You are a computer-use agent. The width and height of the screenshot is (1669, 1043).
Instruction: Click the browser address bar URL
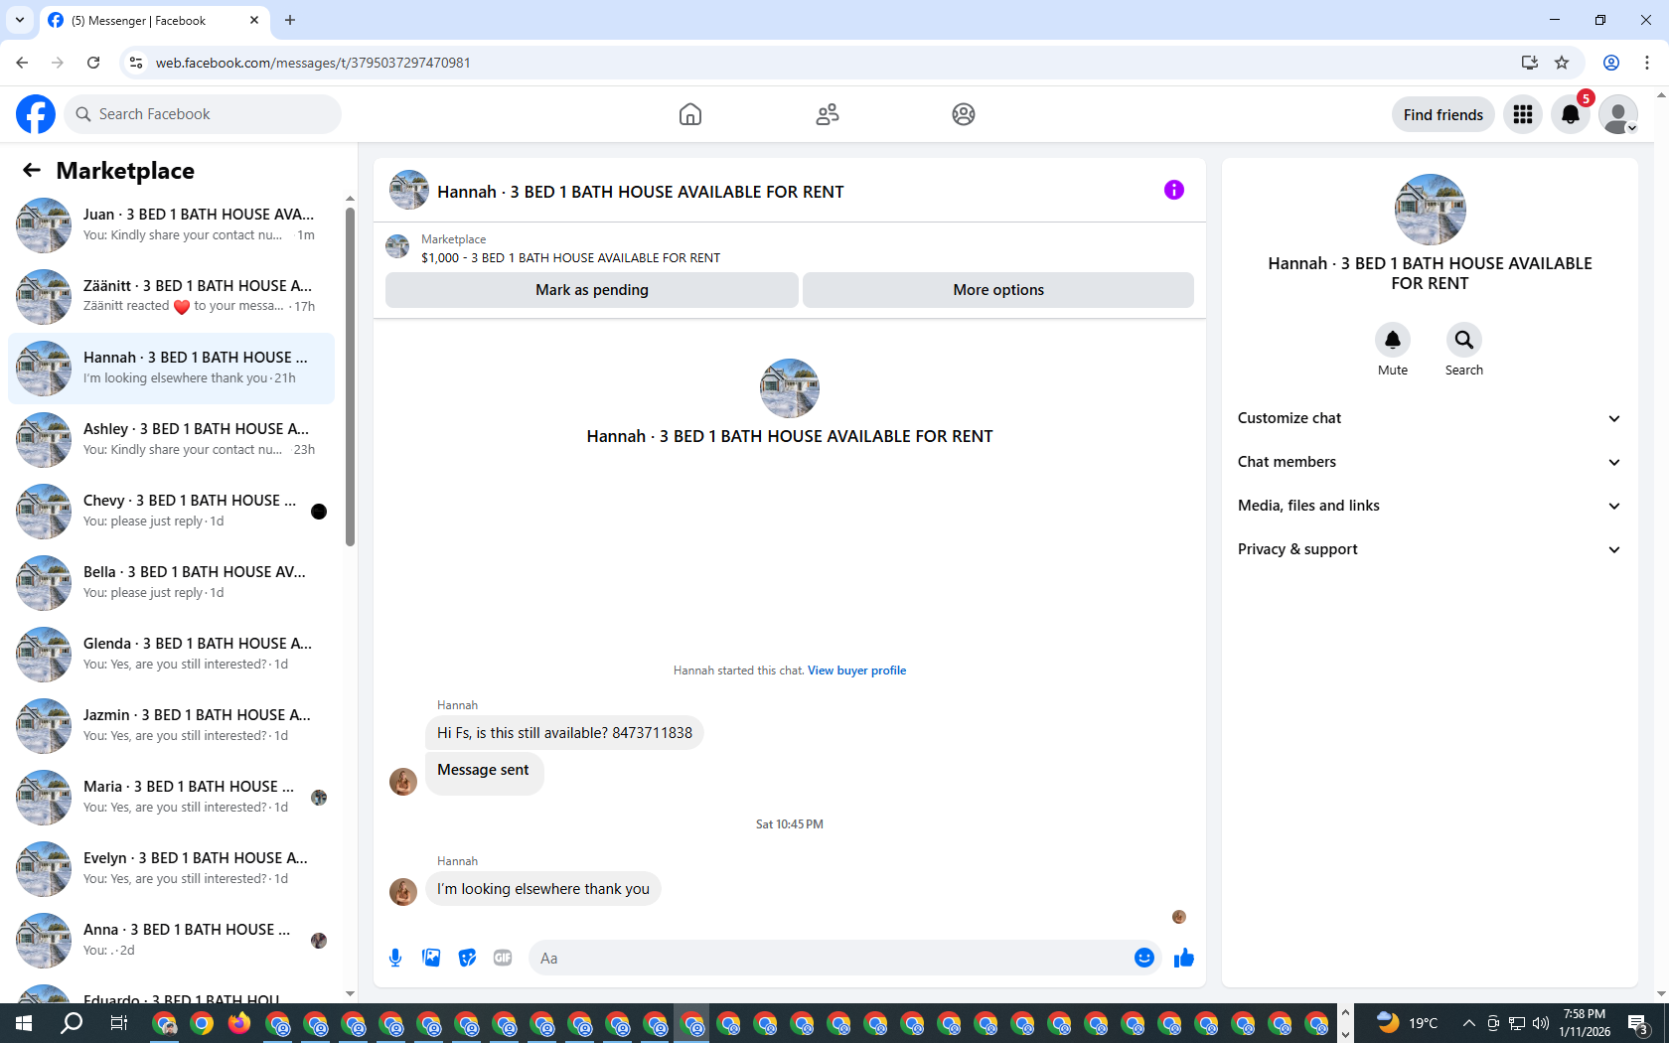coord(313,63)
